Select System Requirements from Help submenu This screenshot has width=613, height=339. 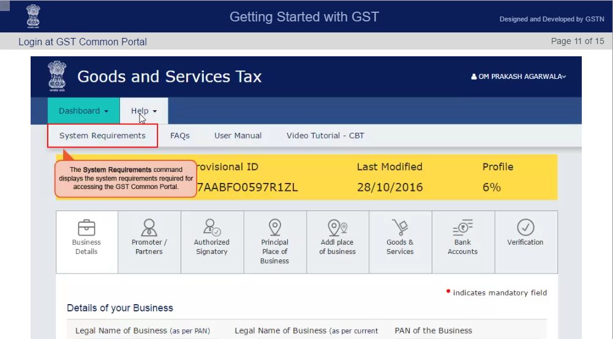coord(102,135)
